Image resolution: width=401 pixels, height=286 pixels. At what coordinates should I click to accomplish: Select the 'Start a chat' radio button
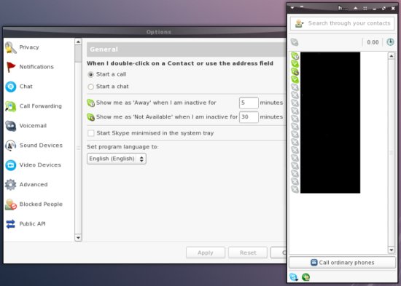pos(90,87)
